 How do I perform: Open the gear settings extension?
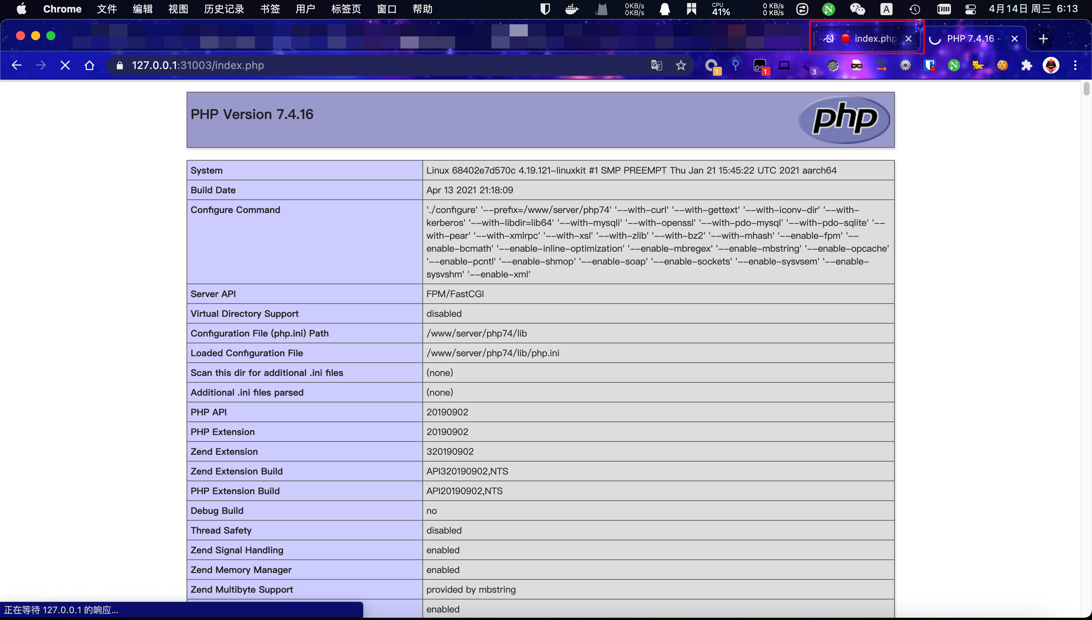pyautogui.click(x=905, y=65)
